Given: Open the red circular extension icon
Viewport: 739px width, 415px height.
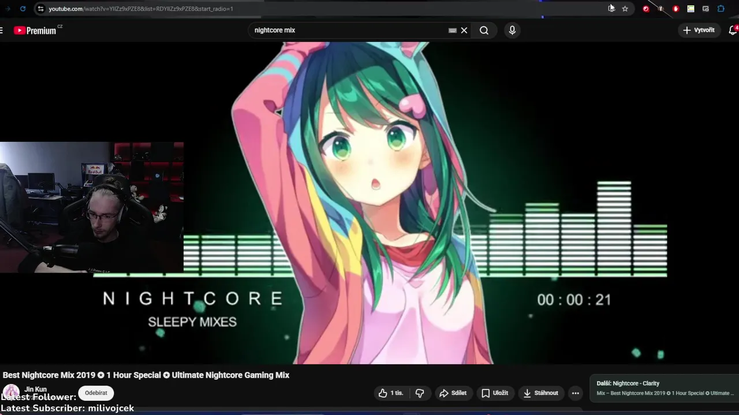Looking at the screenshot, I should click(x=645, y=9).
